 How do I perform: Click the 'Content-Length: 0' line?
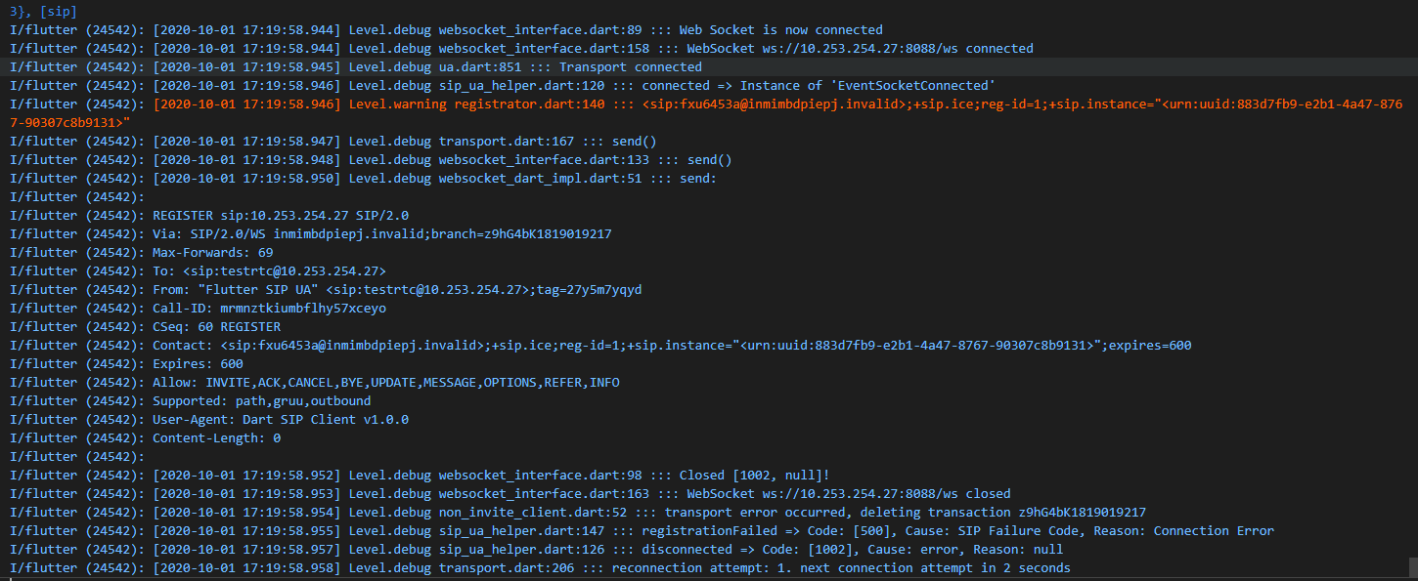(145, 437)
